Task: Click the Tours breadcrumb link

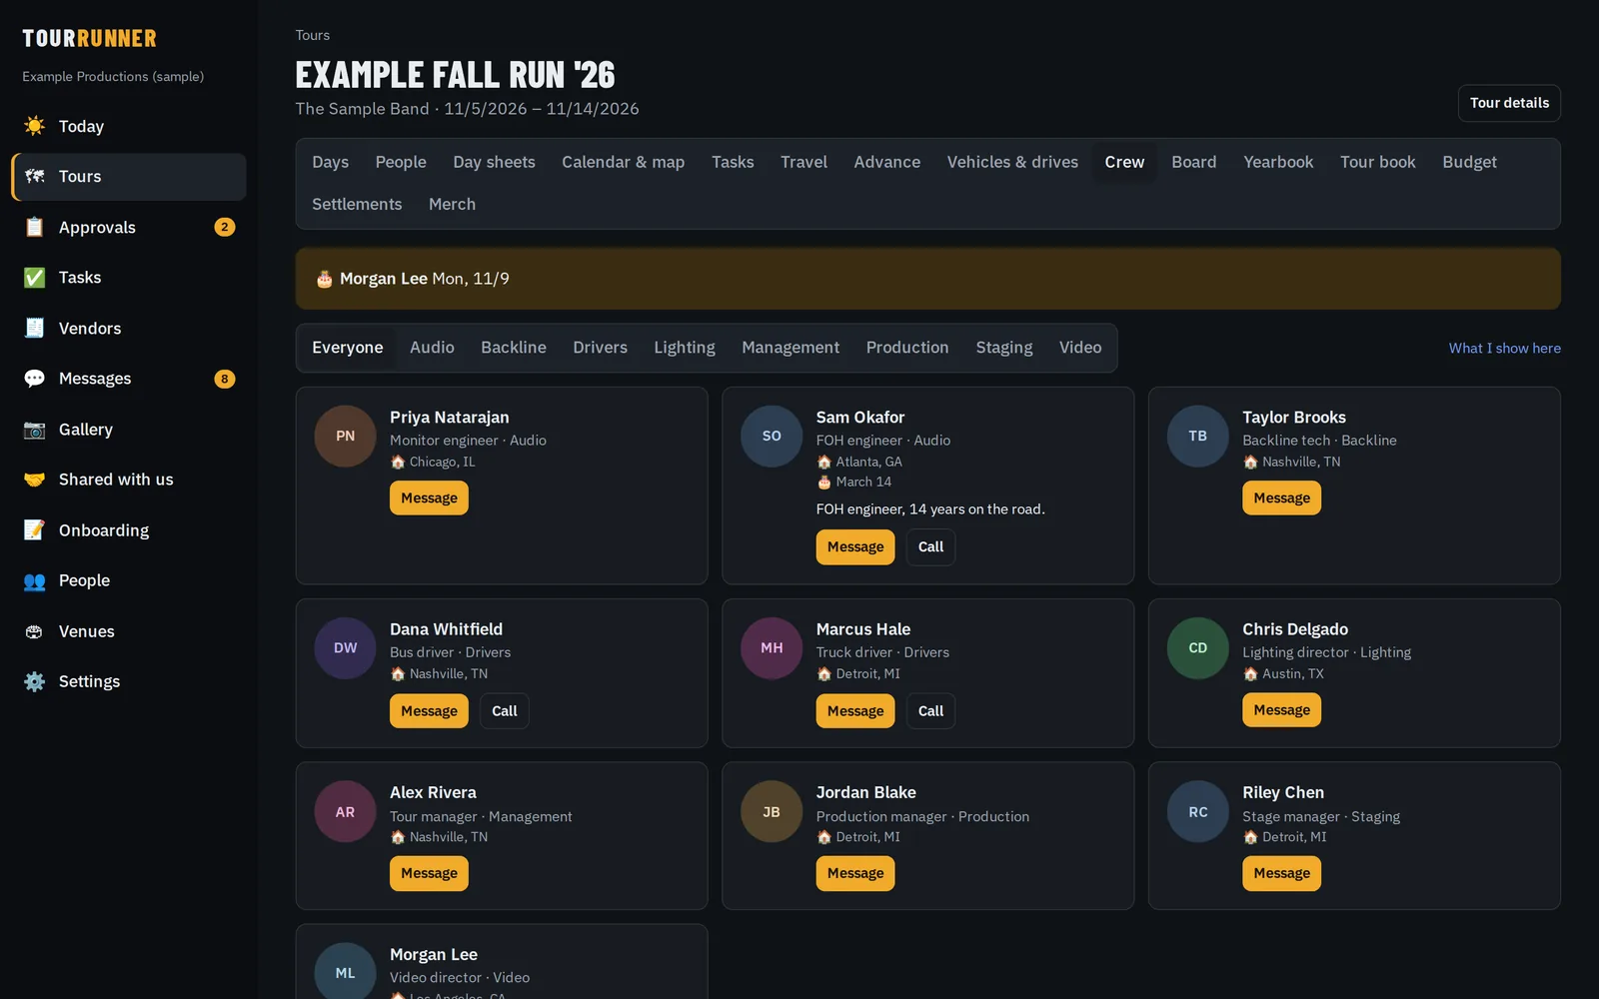Action: (313, 35)
